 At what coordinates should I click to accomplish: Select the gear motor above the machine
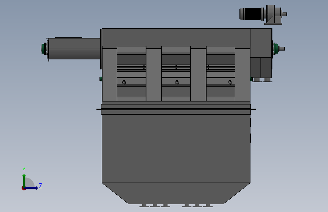263,14
